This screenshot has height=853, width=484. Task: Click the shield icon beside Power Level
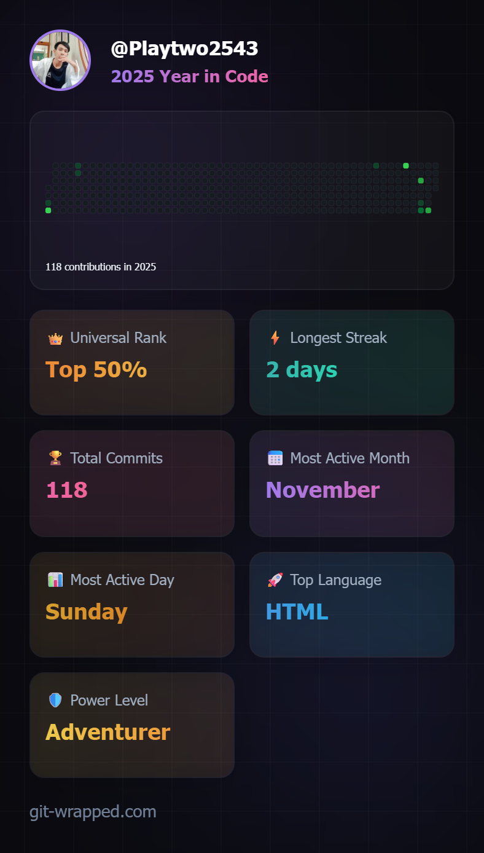(55, 700)
